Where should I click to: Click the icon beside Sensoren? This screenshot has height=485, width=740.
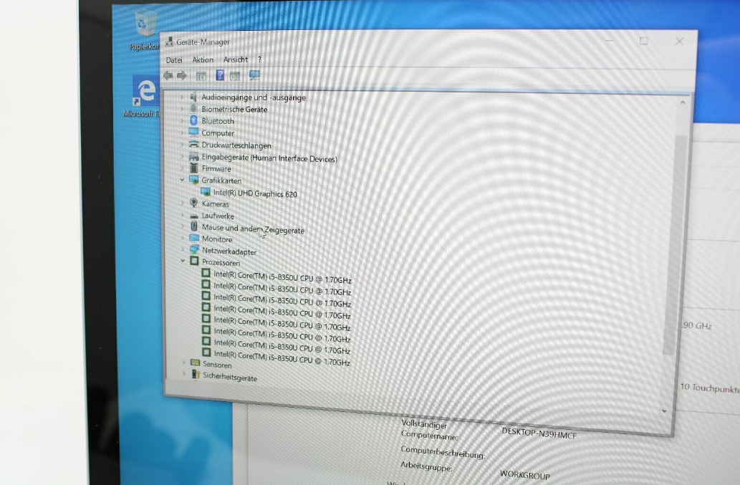click(195, 362)
